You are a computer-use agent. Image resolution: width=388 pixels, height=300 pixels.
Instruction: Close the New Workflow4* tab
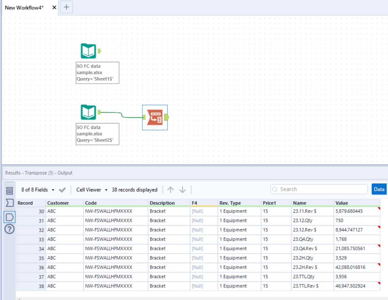[x=54, y=7]
